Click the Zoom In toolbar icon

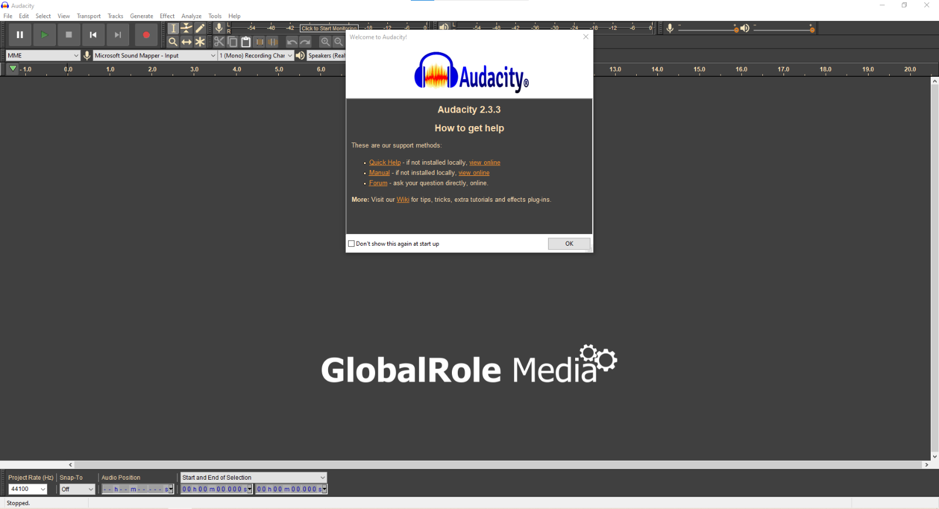(325, 42)
